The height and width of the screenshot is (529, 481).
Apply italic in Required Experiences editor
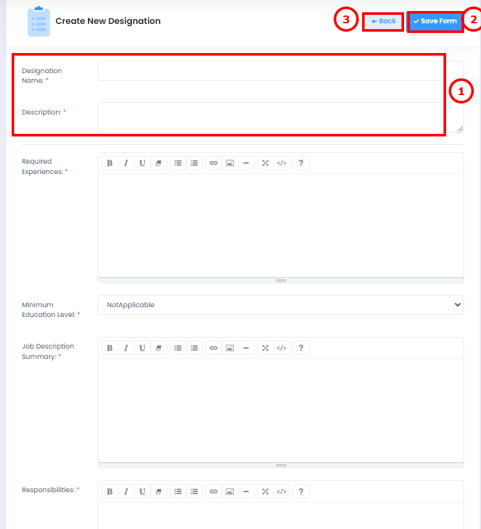[x=126, y=163]
